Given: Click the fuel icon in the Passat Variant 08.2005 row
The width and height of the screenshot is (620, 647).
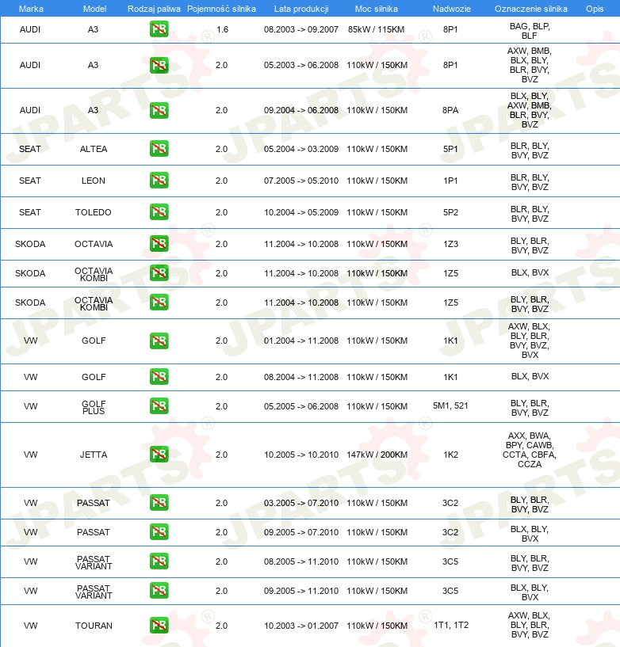Looking at the screenshot, I should click(159, 561).
